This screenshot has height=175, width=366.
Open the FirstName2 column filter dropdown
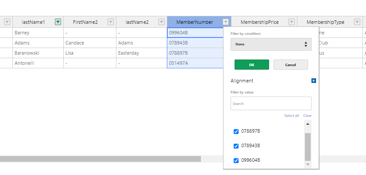[x=111, y=22]
